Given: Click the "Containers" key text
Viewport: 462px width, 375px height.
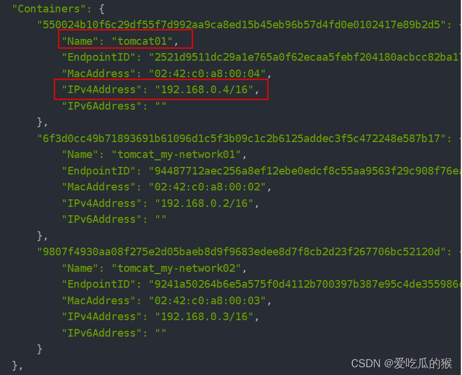Looking at the screenshot, I should (x=49, y=9).
